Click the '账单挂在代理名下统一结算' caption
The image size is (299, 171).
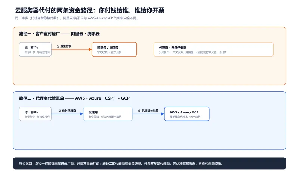(185, 117)
